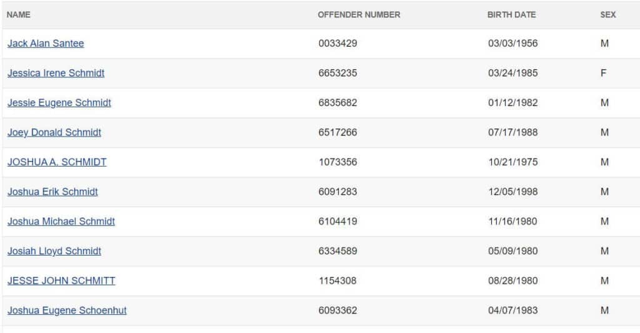Open Jack Alan Santee's offender record
This screenshot has width=640, height=333.
[46, 44]
